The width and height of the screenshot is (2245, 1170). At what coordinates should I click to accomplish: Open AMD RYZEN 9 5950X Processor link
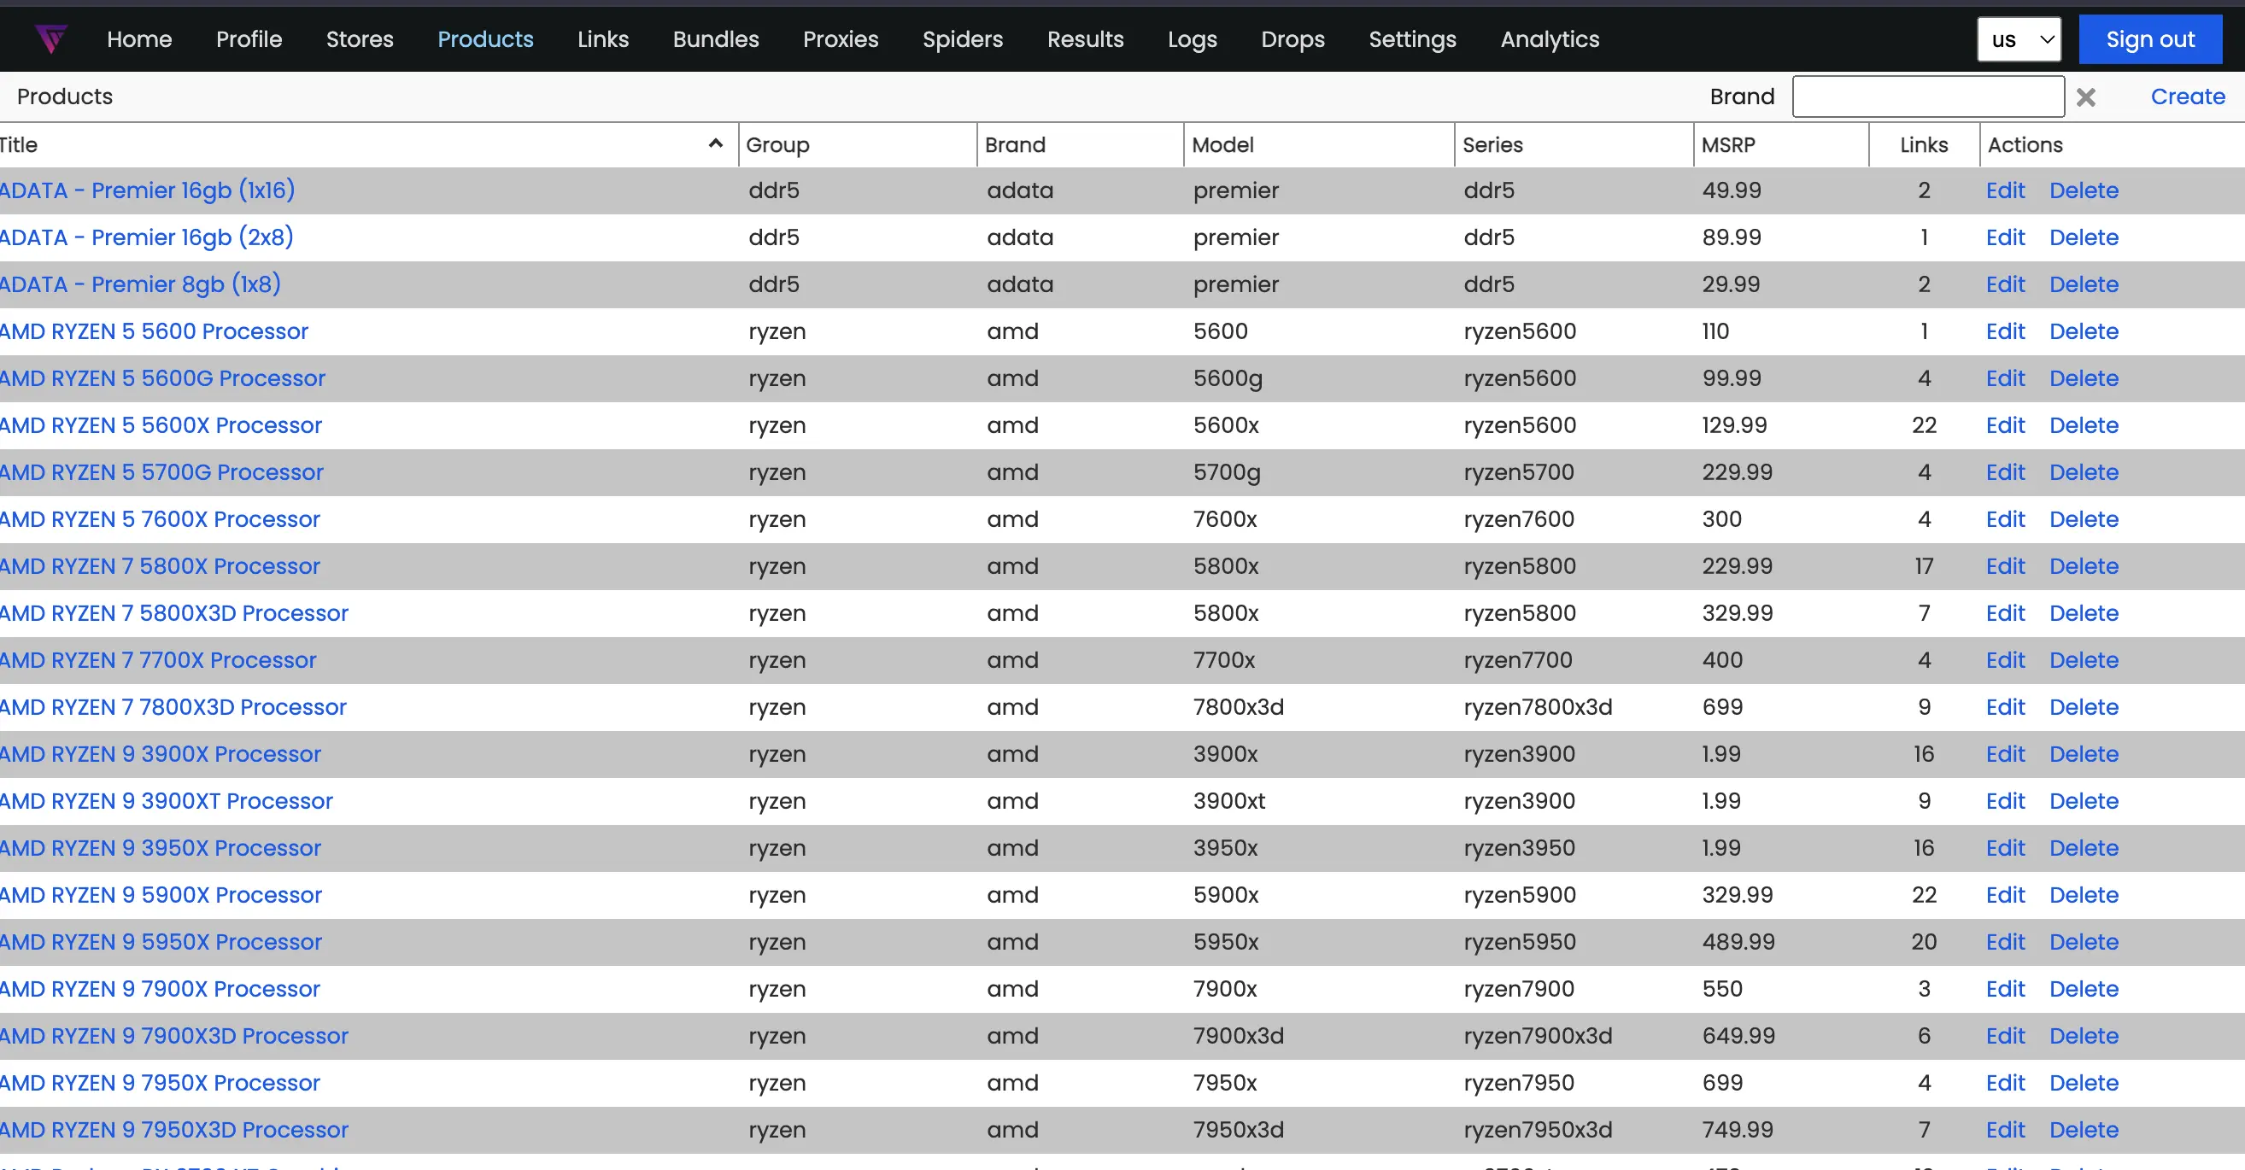(161, 943)
